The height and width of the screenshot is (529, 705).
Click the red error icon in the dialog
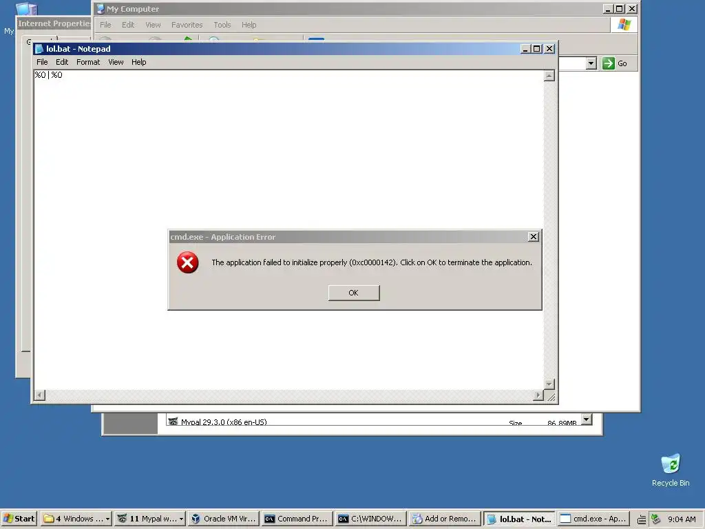coord(187,262)
